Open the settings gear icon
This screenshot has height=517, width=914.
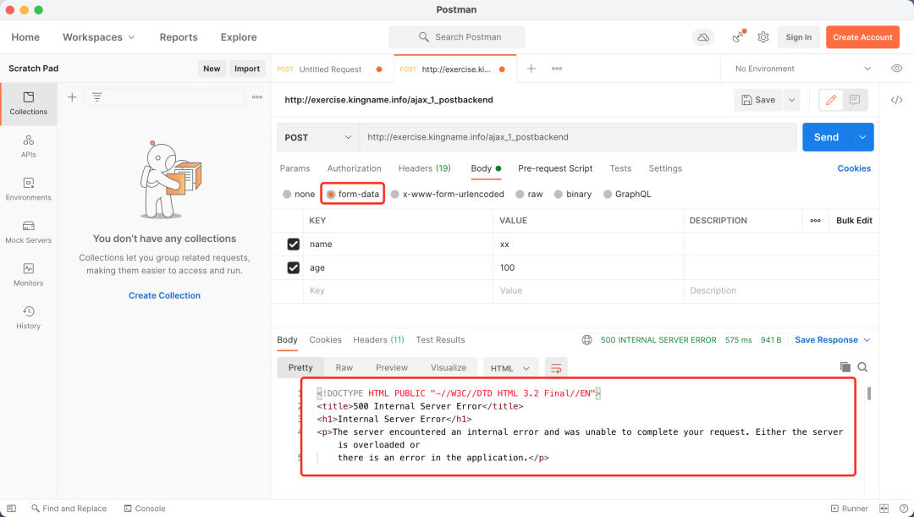763,37
